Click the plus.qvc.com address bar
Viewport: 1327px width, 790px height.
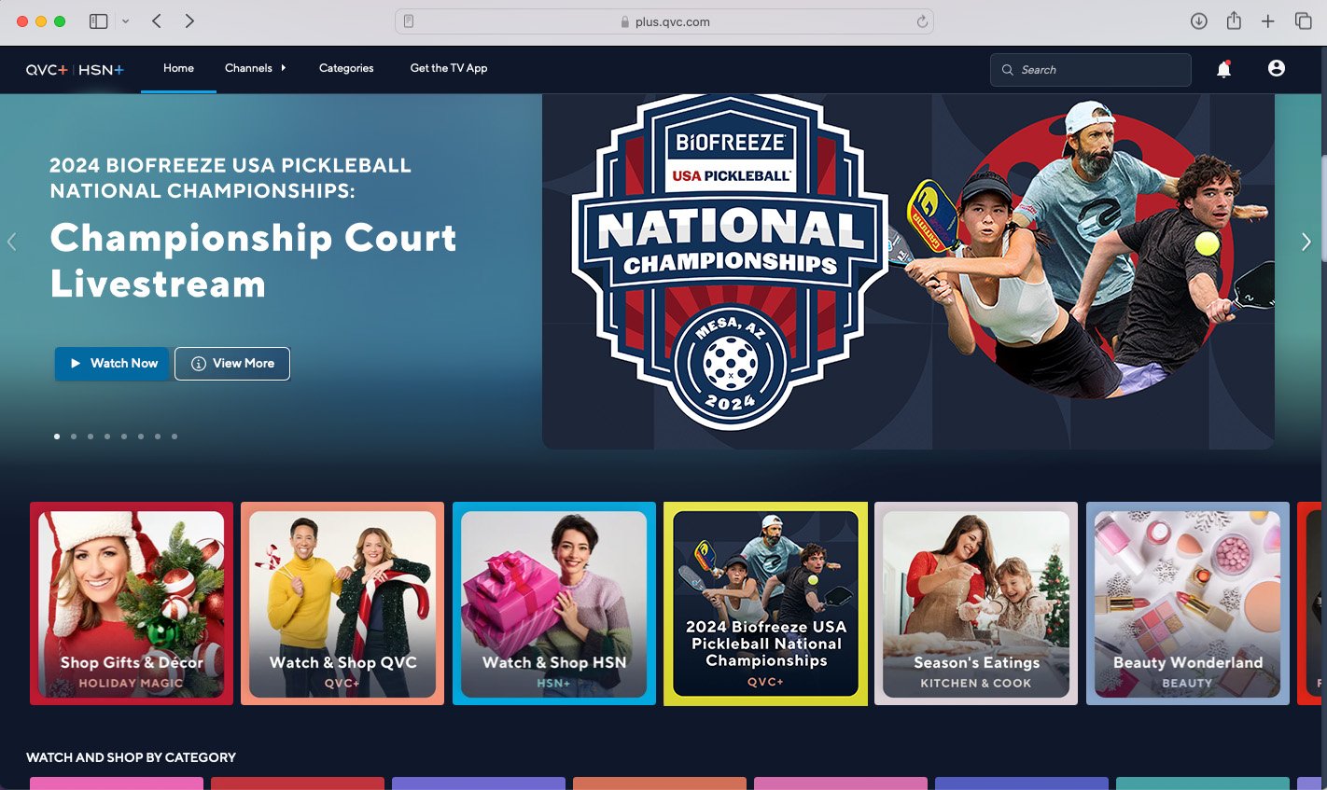[664, 21]
